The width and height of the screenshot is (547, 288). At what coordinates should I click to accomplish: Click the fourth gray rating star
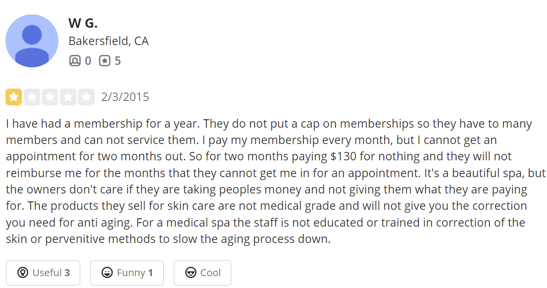click(68, 97)
